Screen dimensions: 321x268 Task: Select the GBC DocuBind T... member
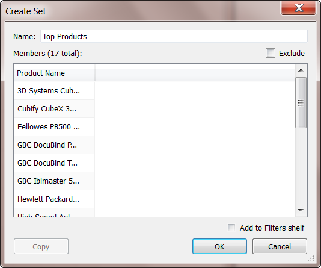tap(54, 163)
